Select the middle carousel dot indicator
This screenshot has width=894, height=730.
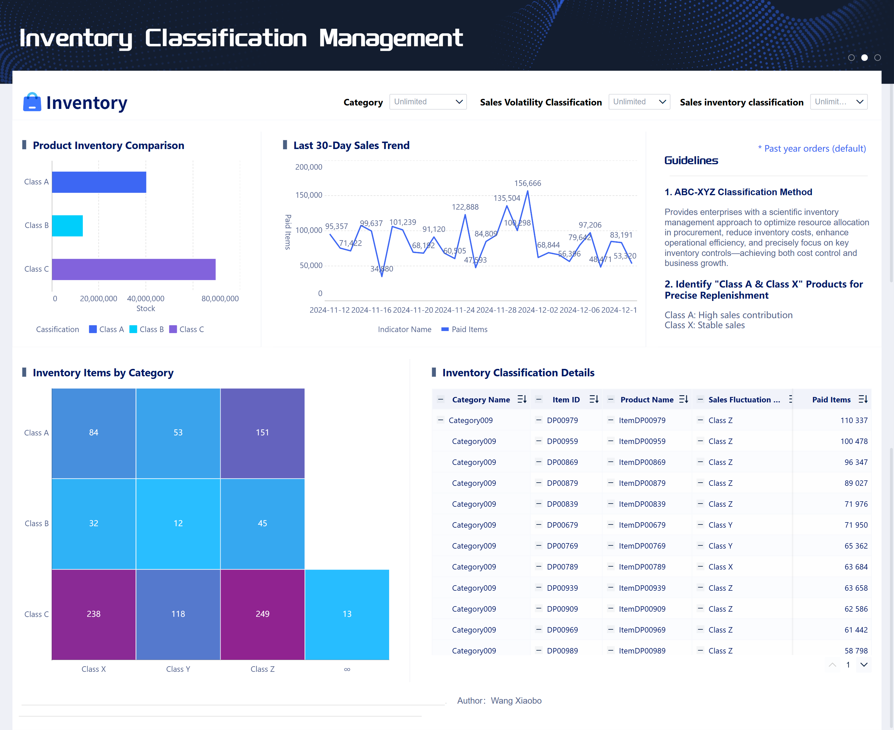coord(864,58)
